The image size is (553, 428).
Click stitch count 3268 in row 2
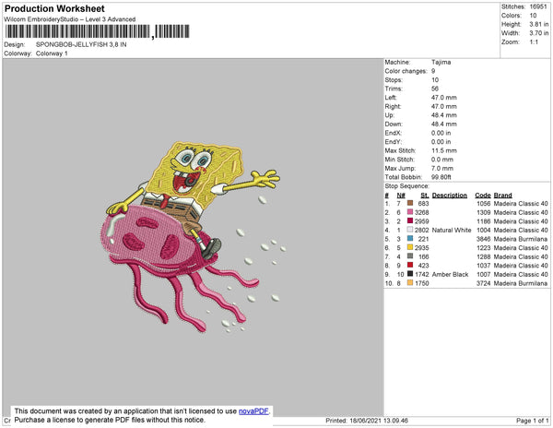click(421, 212)
